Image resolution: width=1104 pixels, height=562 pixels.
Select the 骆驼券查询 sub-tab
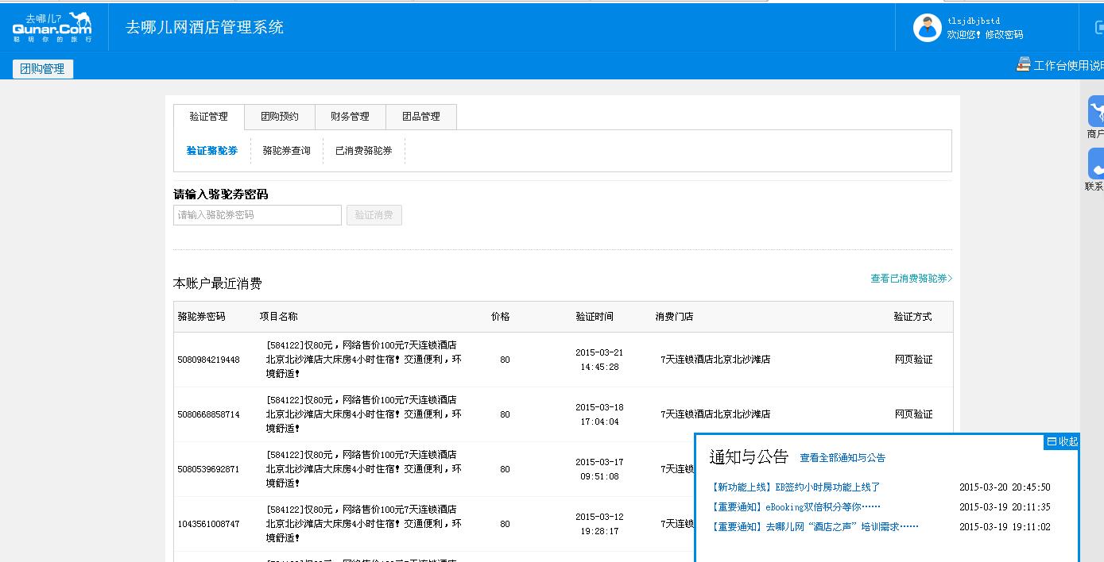tap(287, 151)
